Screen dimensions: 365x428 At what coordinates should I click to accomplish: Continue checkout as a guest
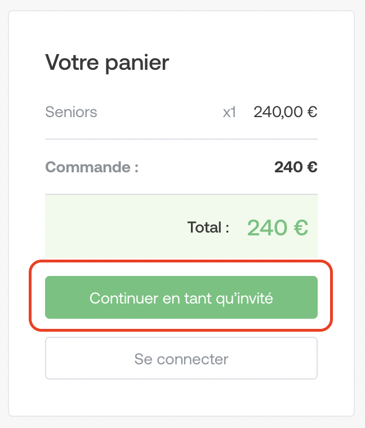click(181, 297)
